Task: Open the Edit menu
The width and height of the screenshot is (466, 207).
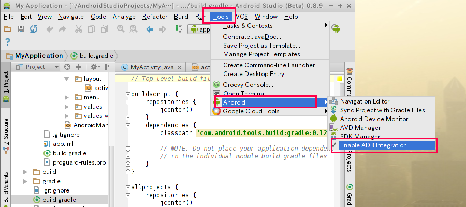Action: (x=26, y=17)
